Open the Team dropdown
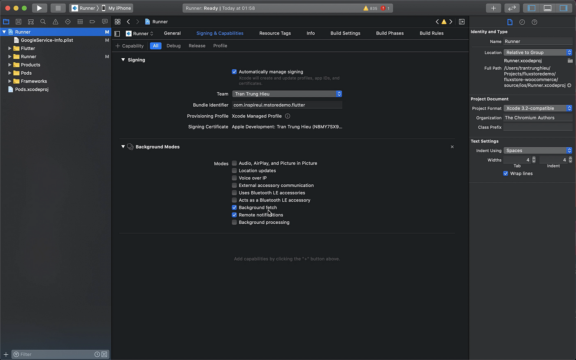The height and width of the screenshot is (360, 576). point(287,94)
